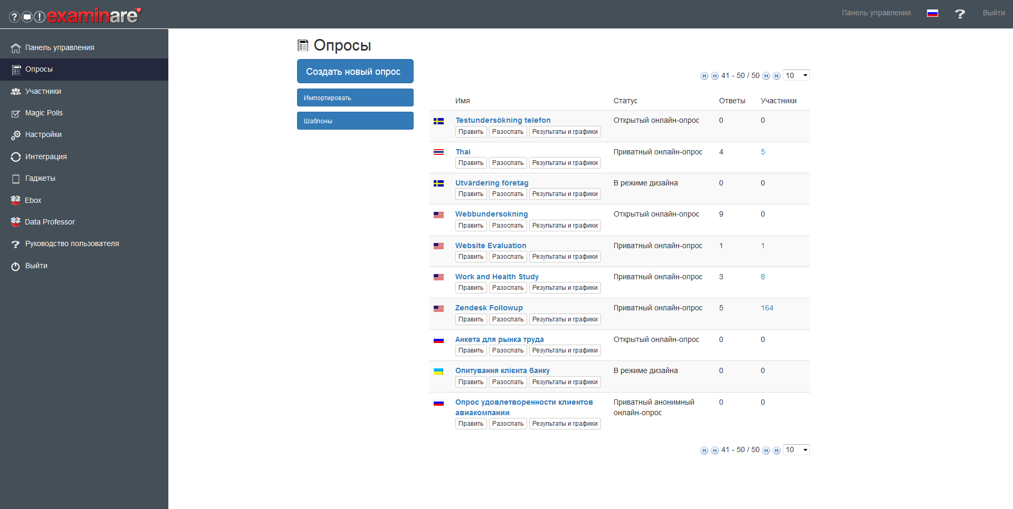Open Настройки via the gear icon
Image resolution: width=1013 pixels, height=509 pixels.
(43, 134)
